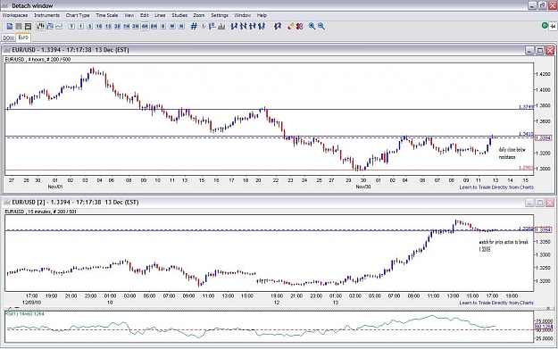Click the third blue trend arrows icon

[x=253, y=26]
